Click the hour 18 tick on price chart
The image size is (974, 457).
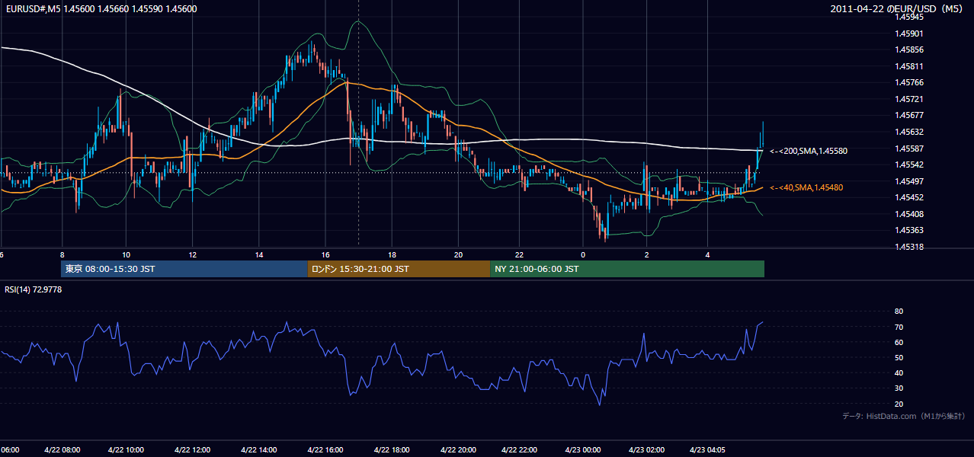pos(392,254)
